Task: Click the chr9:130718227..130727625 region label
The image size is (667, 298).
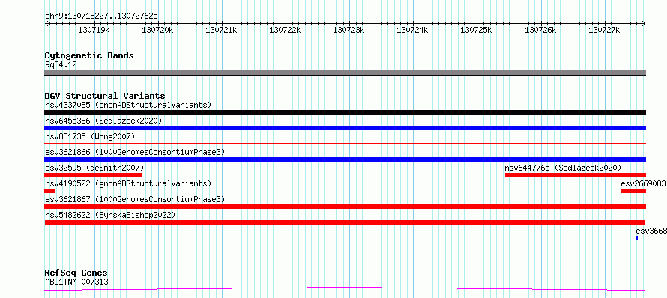Action: pos(101,16)
